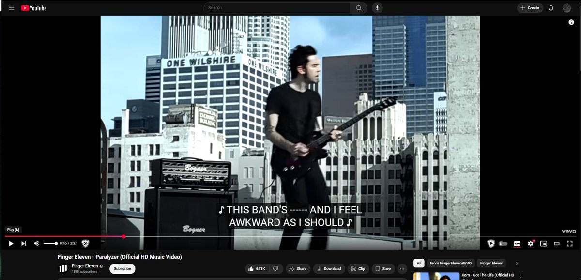The image size is (581, 280).
Task: Subscribe to Finger Eleven
Action: click(x=122, y=268)
